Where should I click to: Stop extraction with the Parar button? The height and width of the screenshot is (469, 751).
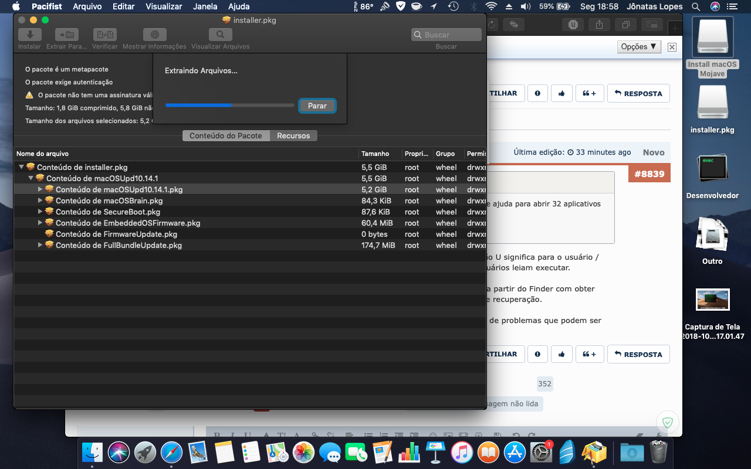(x=317, y=106)
